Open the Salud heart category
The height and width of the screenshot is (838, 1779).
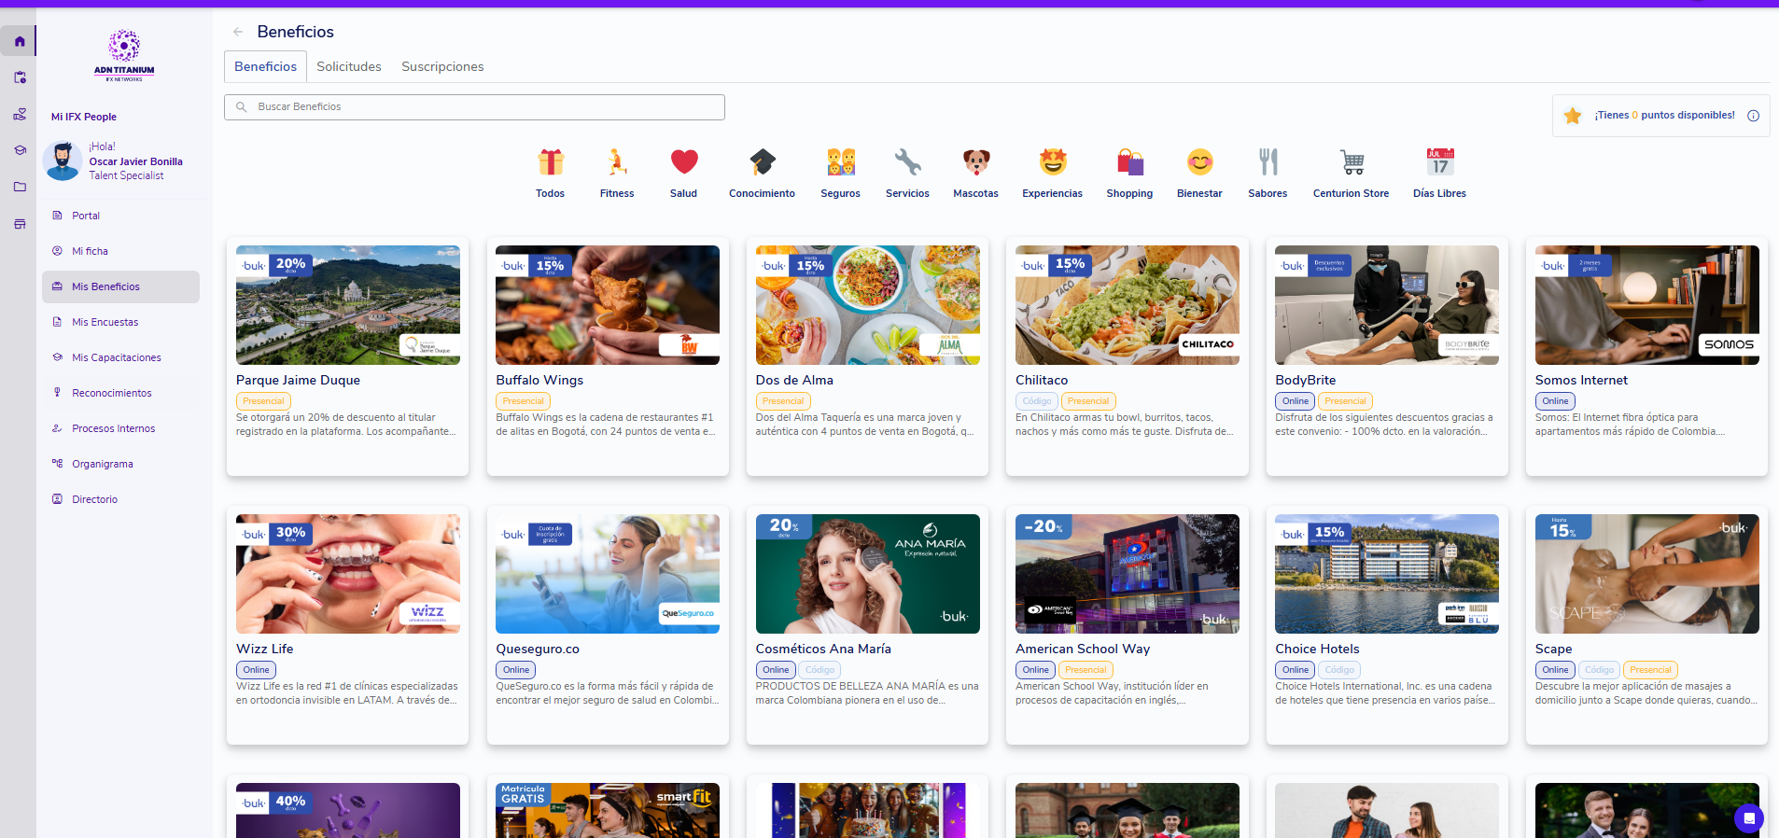683,162
